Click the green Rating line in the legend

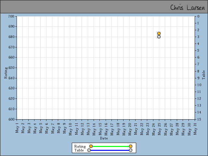(110, 146)
